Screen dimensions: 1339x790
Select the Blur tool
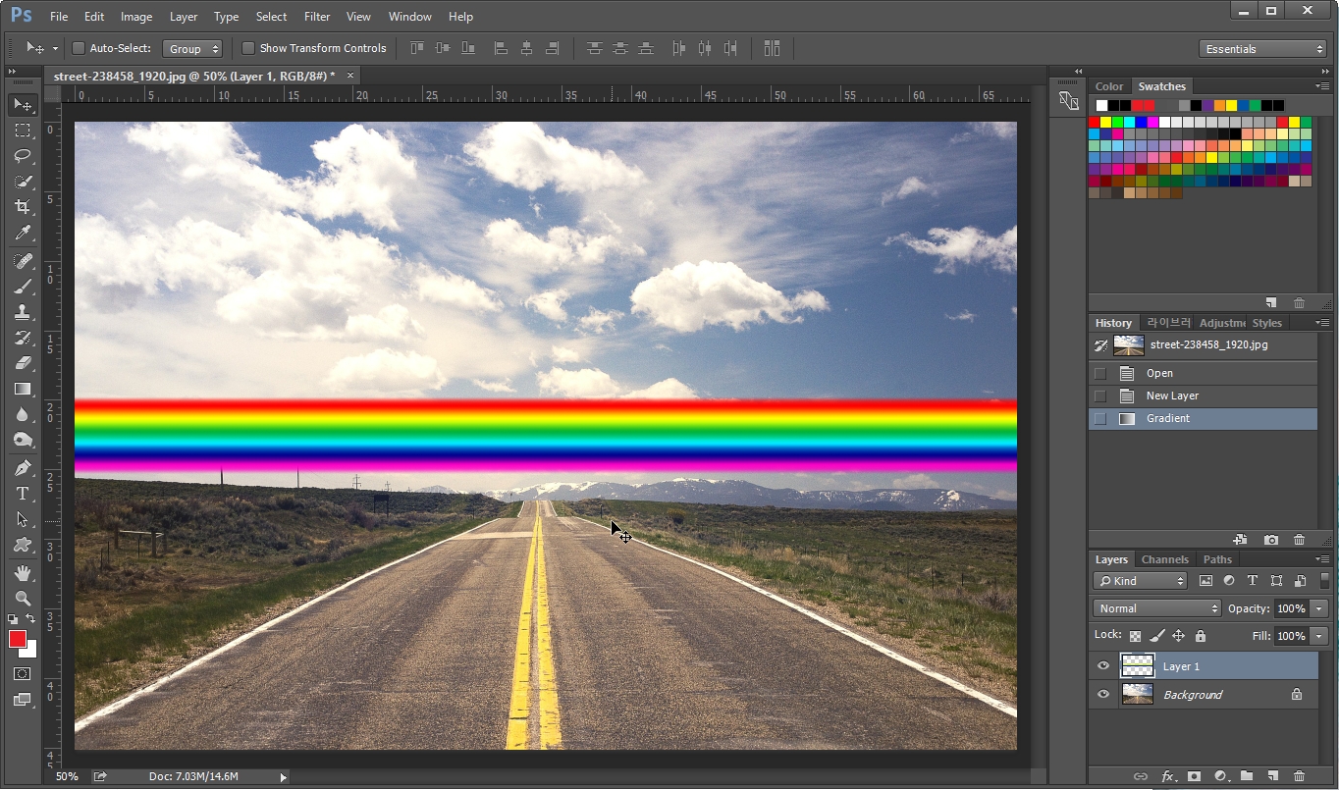tap(23, 414)
